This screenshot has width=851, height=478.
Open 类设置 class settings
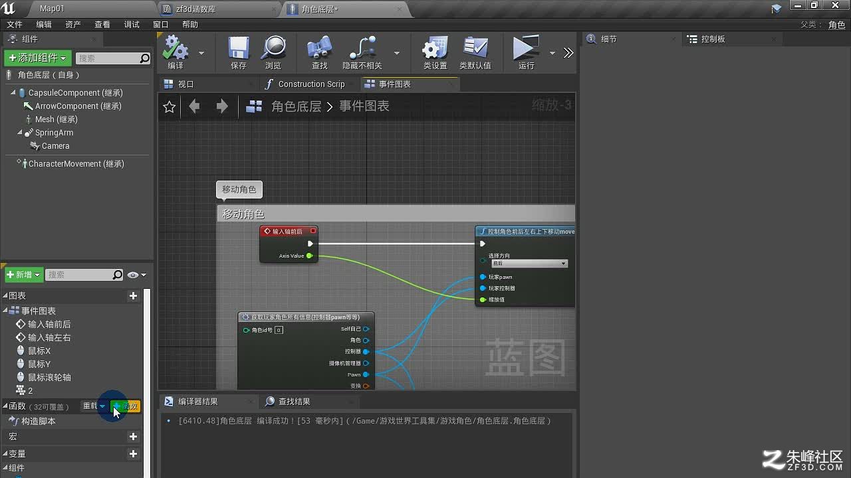pos(435,52)
